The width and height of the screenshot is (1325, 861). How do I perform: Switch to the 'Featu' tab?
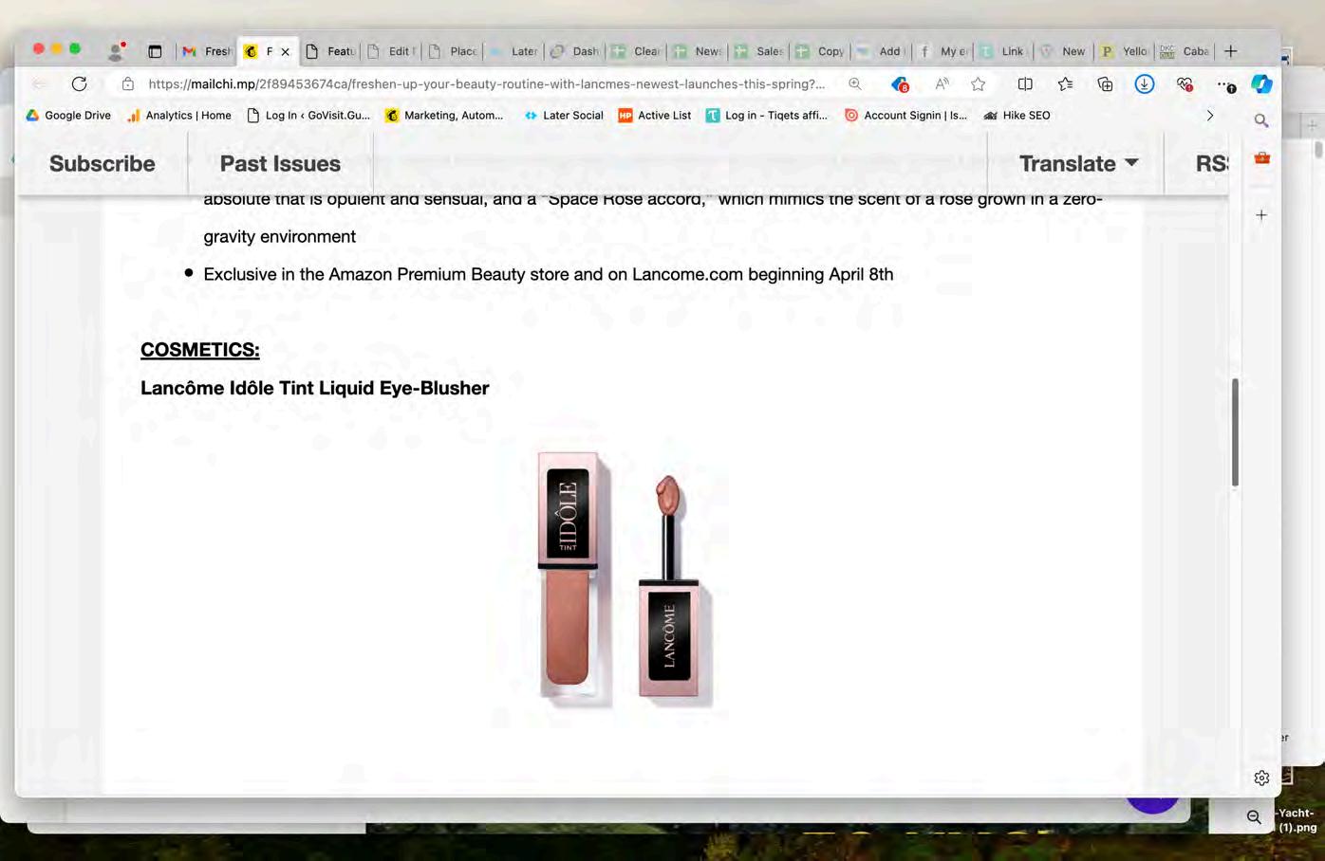tap(330, 51)
